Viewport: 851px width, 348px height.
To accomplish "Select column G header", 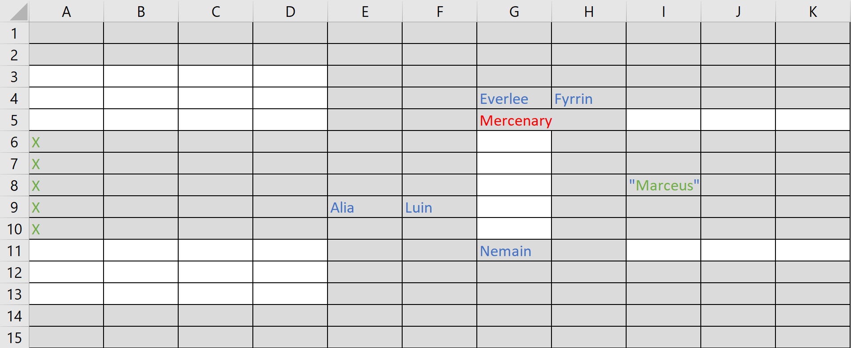I will point(514,12).
